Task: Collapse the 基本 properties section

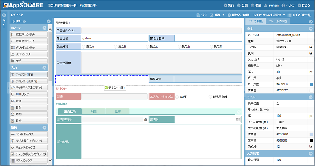Action: pos(311,29)
